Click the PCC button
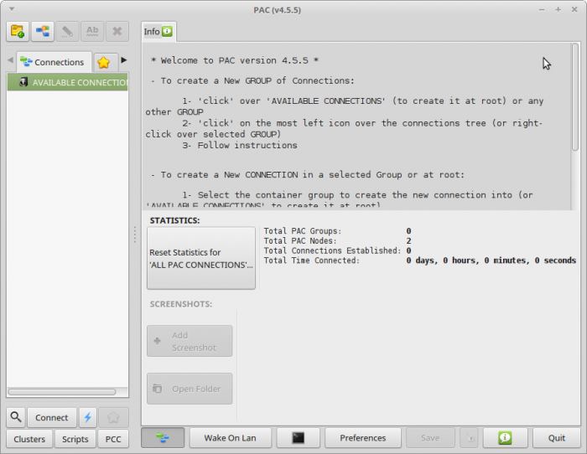 tap(113, 439)
